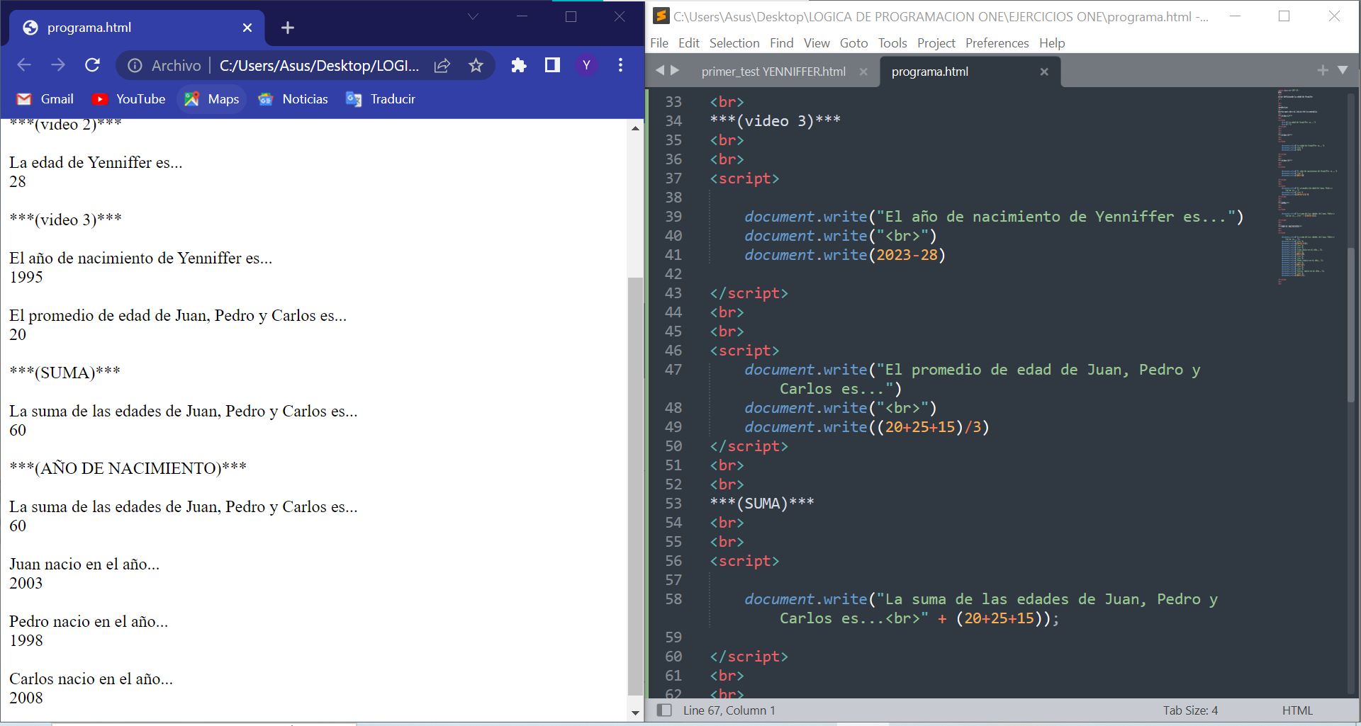Open the View menu in Sublime
This screenshot has height=726, width=1361.
coord(817,43)
